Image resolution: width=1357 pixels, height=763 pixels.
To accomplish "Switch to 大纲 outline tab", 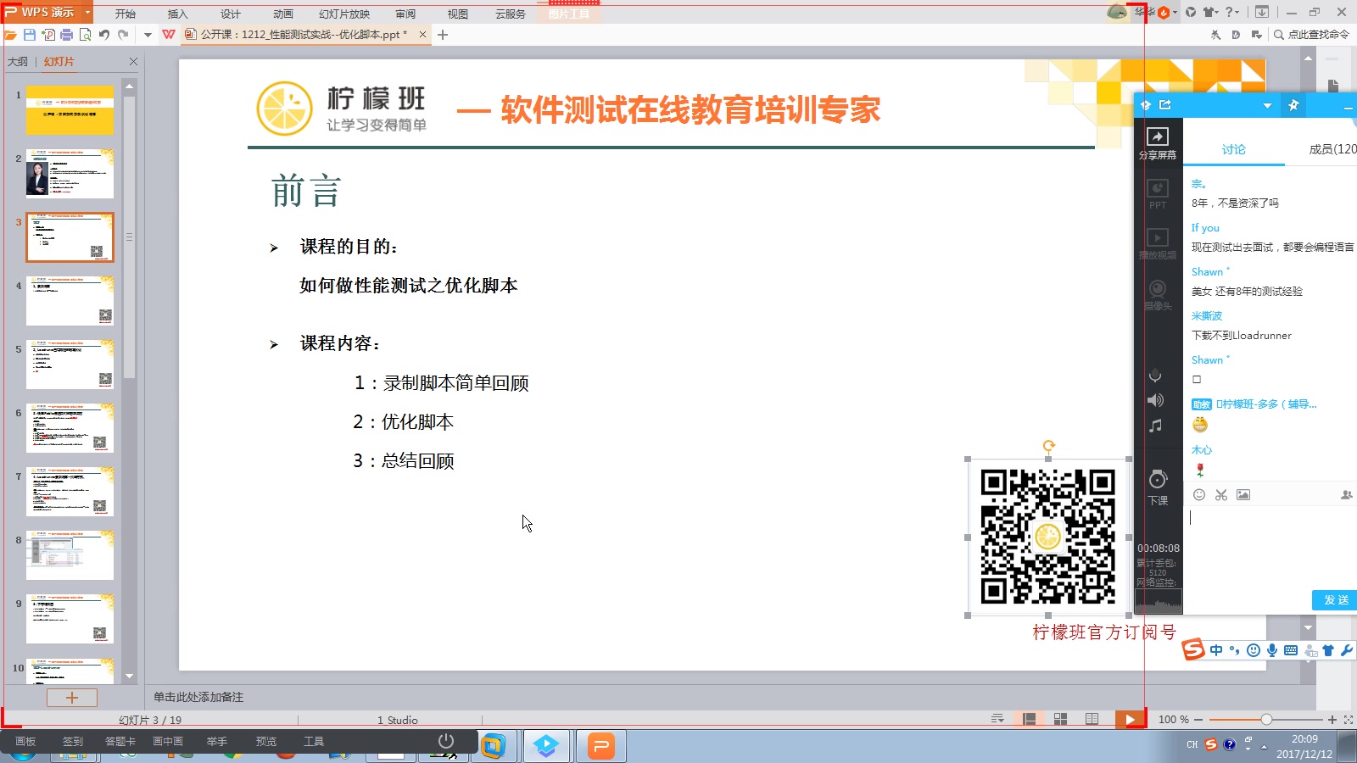I will click(18, 61).
